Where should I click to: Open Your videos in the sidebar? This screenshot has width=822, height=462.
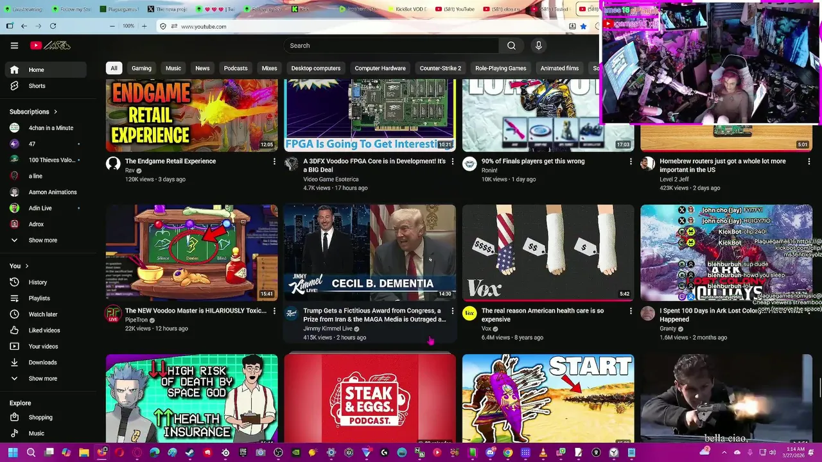[45, 346]
